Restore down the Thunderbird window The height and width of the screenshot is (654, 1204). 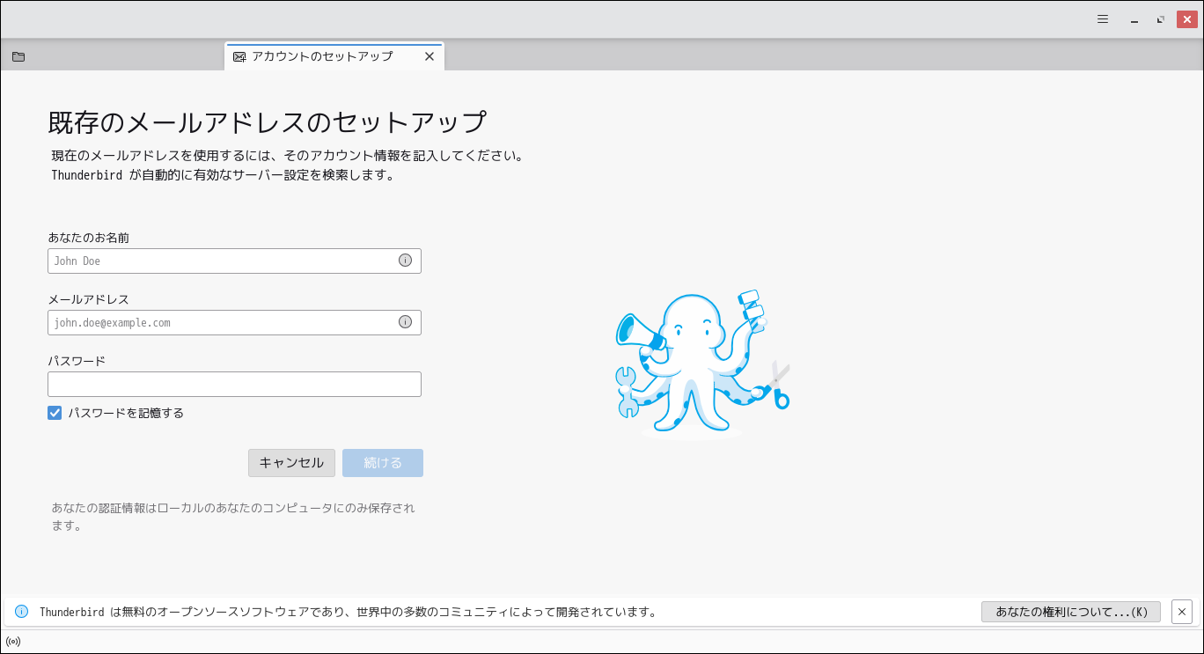pos(1161,19)
